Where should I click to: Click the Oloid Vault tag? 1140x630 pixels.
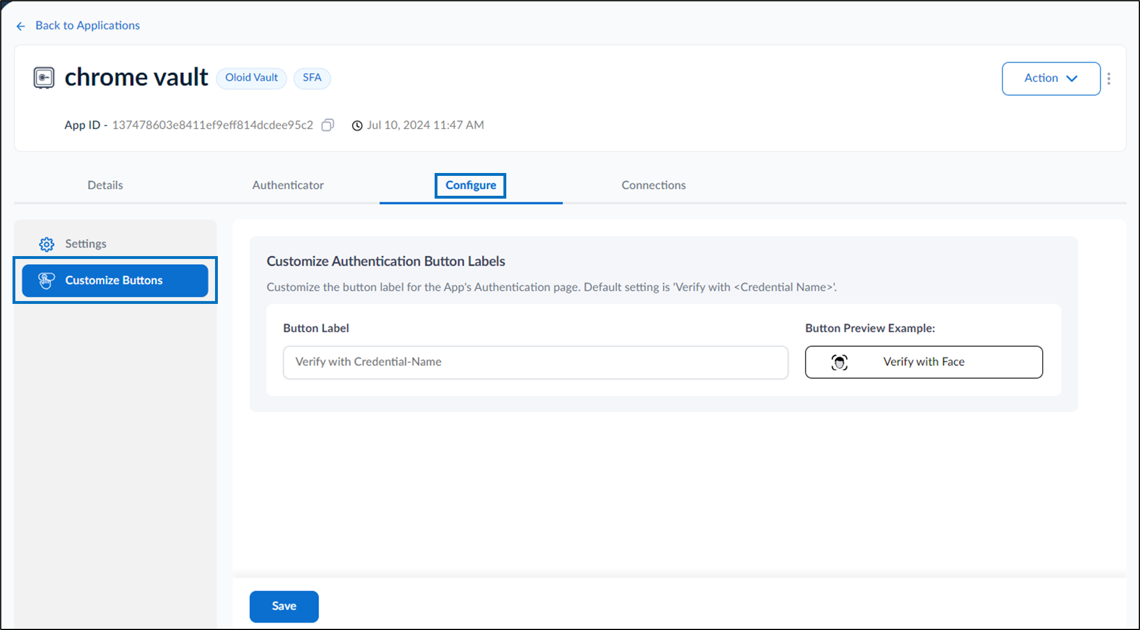pyautogui.click(x=251, y=78)
